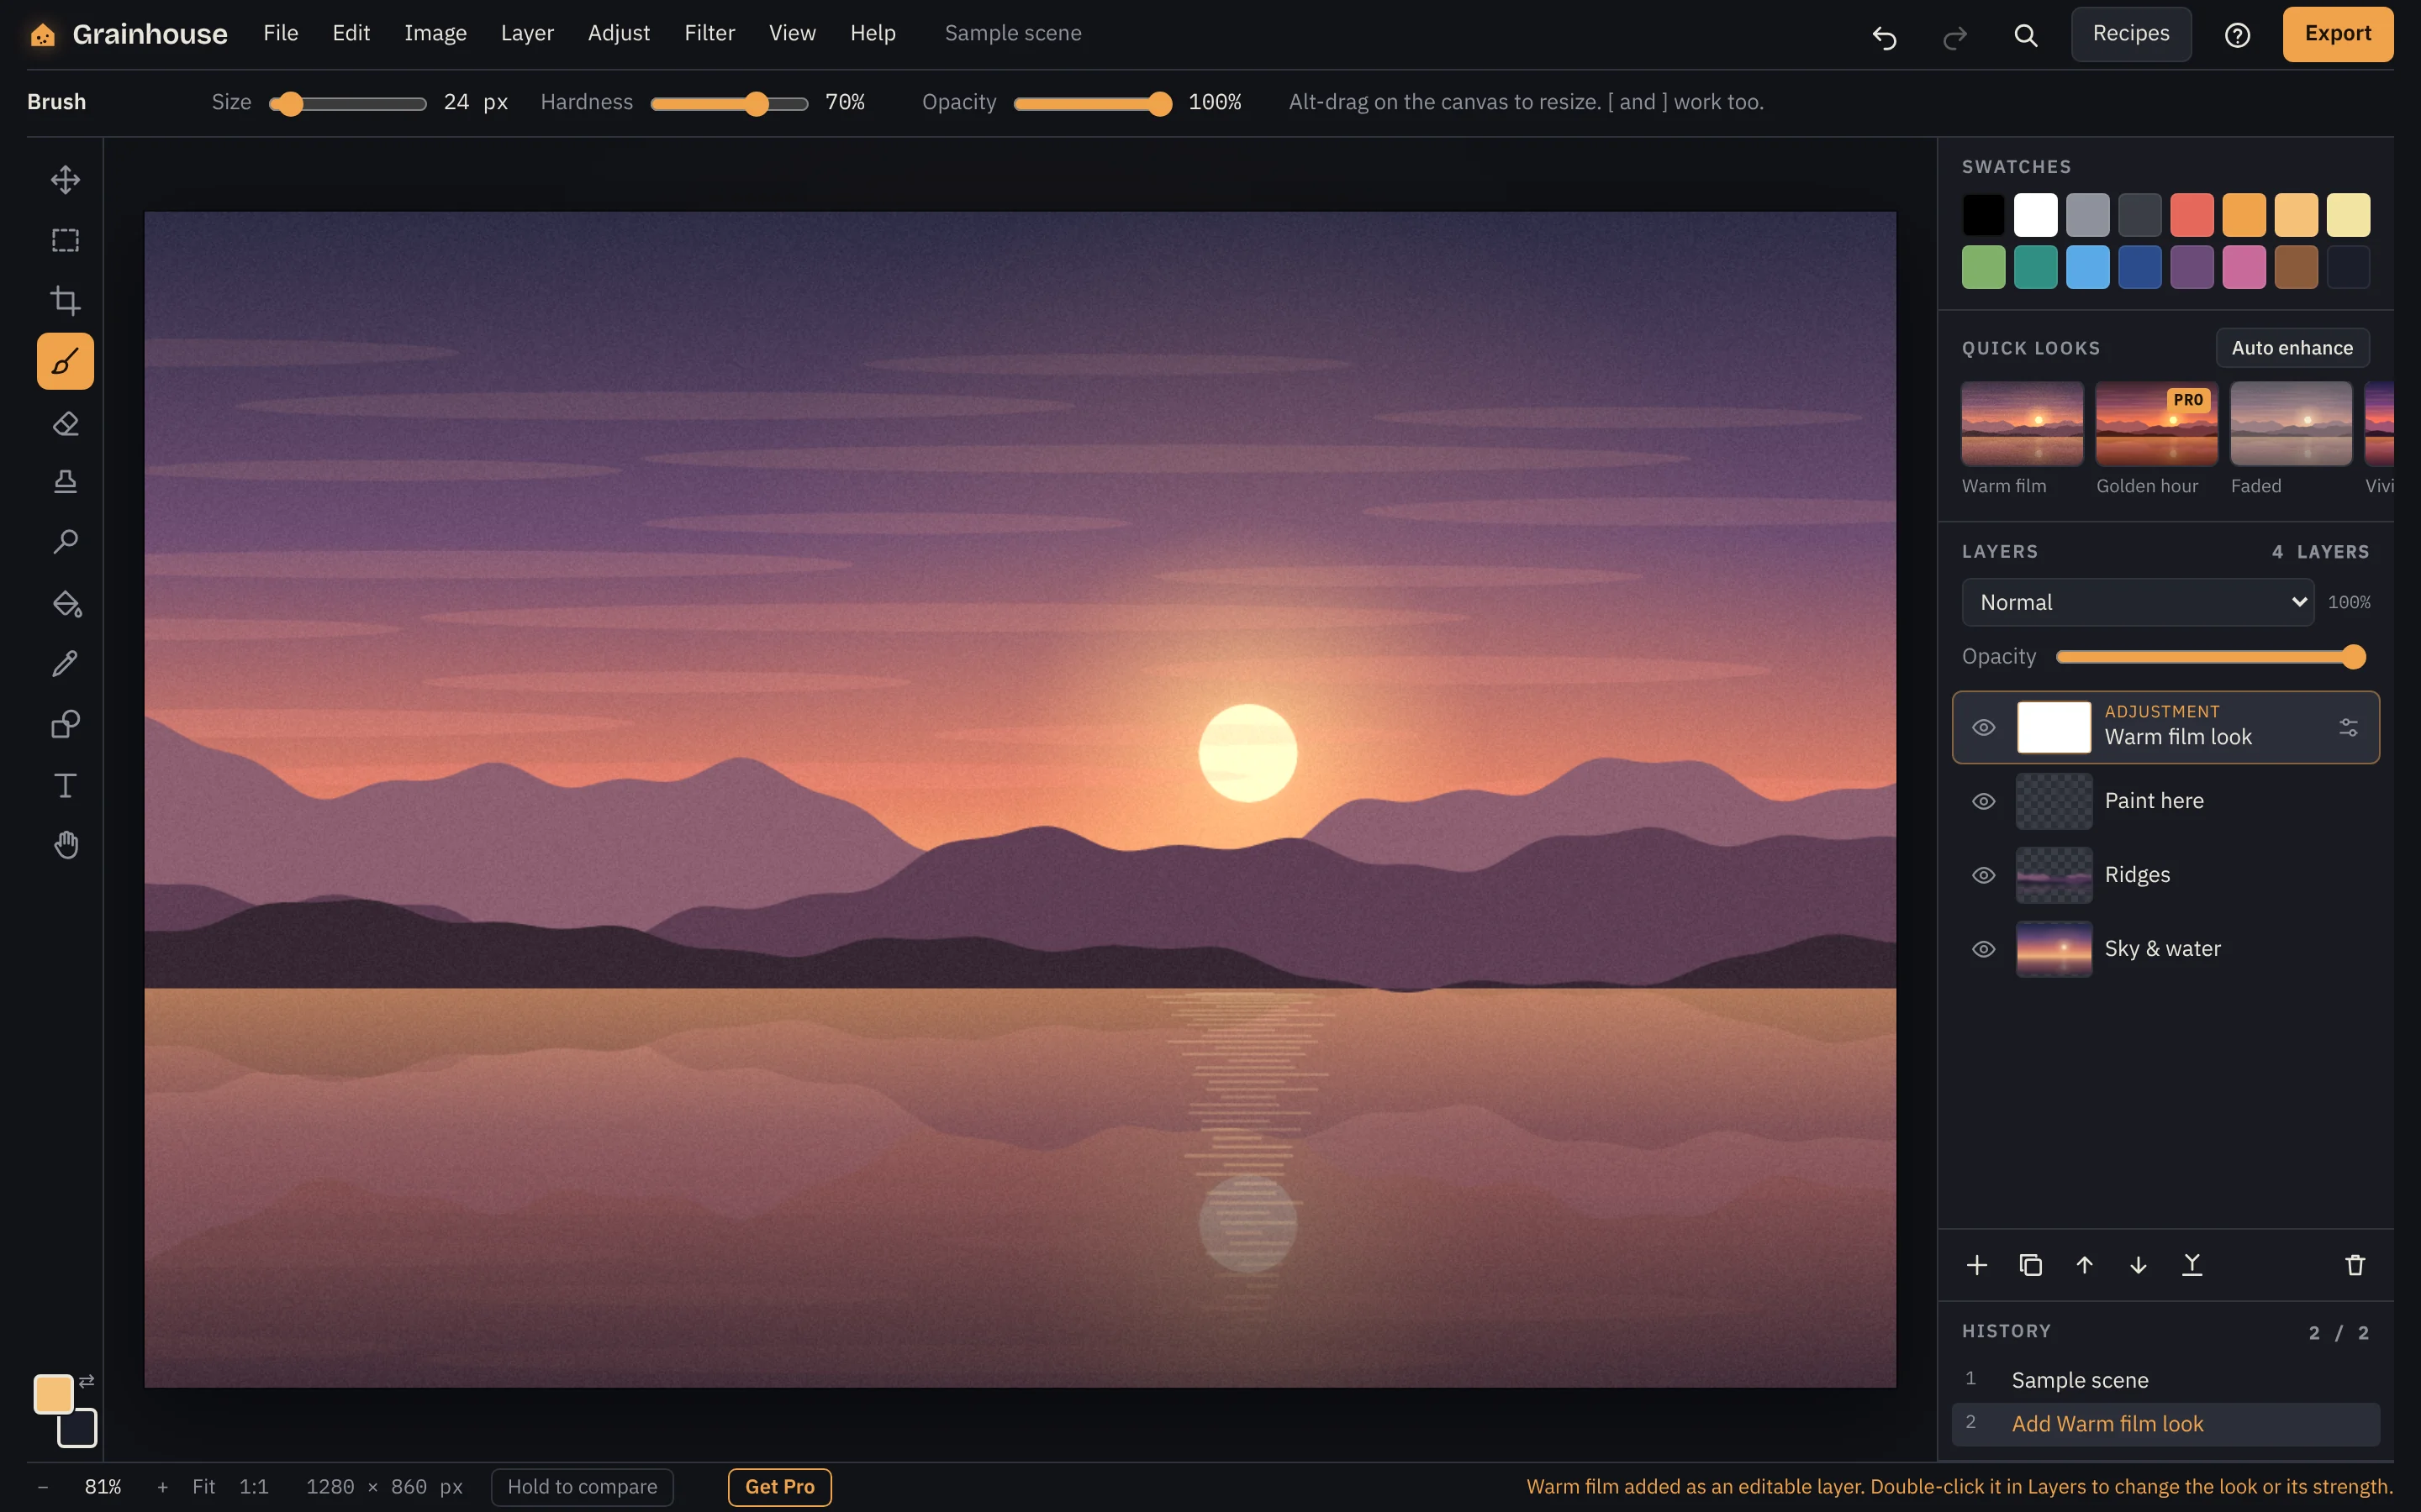Apply the Golden hour quick look
Viewport: 2421px width, 1512px height.
2156,424
